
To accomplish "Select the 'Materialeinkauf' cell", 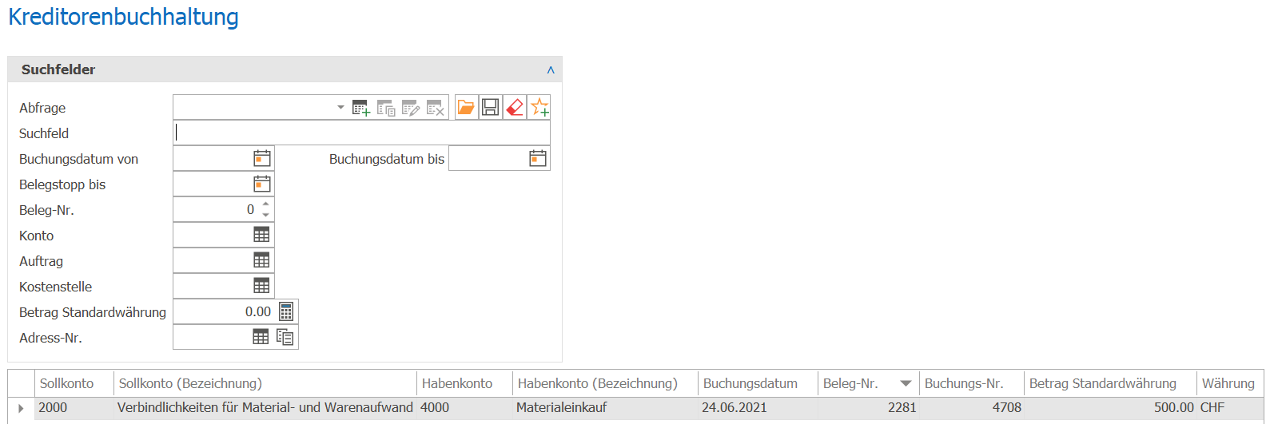I will (605, 407).
